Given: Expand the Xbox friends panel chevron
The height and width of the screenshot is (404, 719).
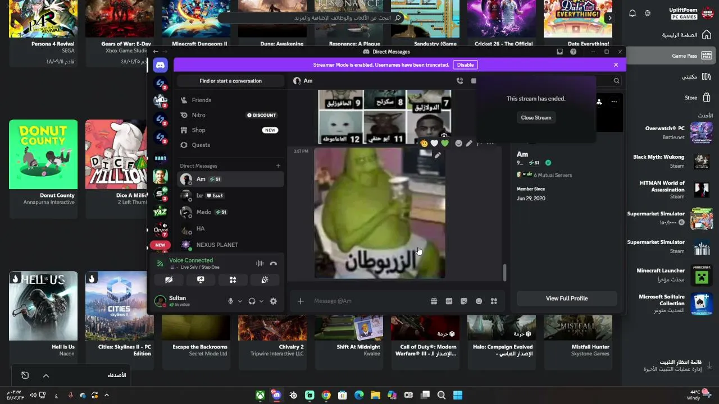Looking at the screenshot, I should (x=46, y=375).
